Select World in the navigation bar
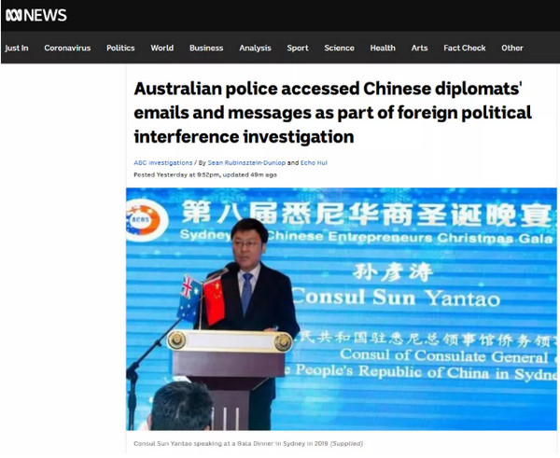This screenshot has width=560, height=458. click(162, 49)
